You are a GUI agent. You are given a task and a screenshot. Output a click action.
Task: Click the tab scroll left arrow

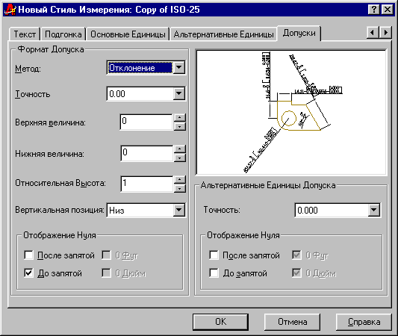point(373,33)
